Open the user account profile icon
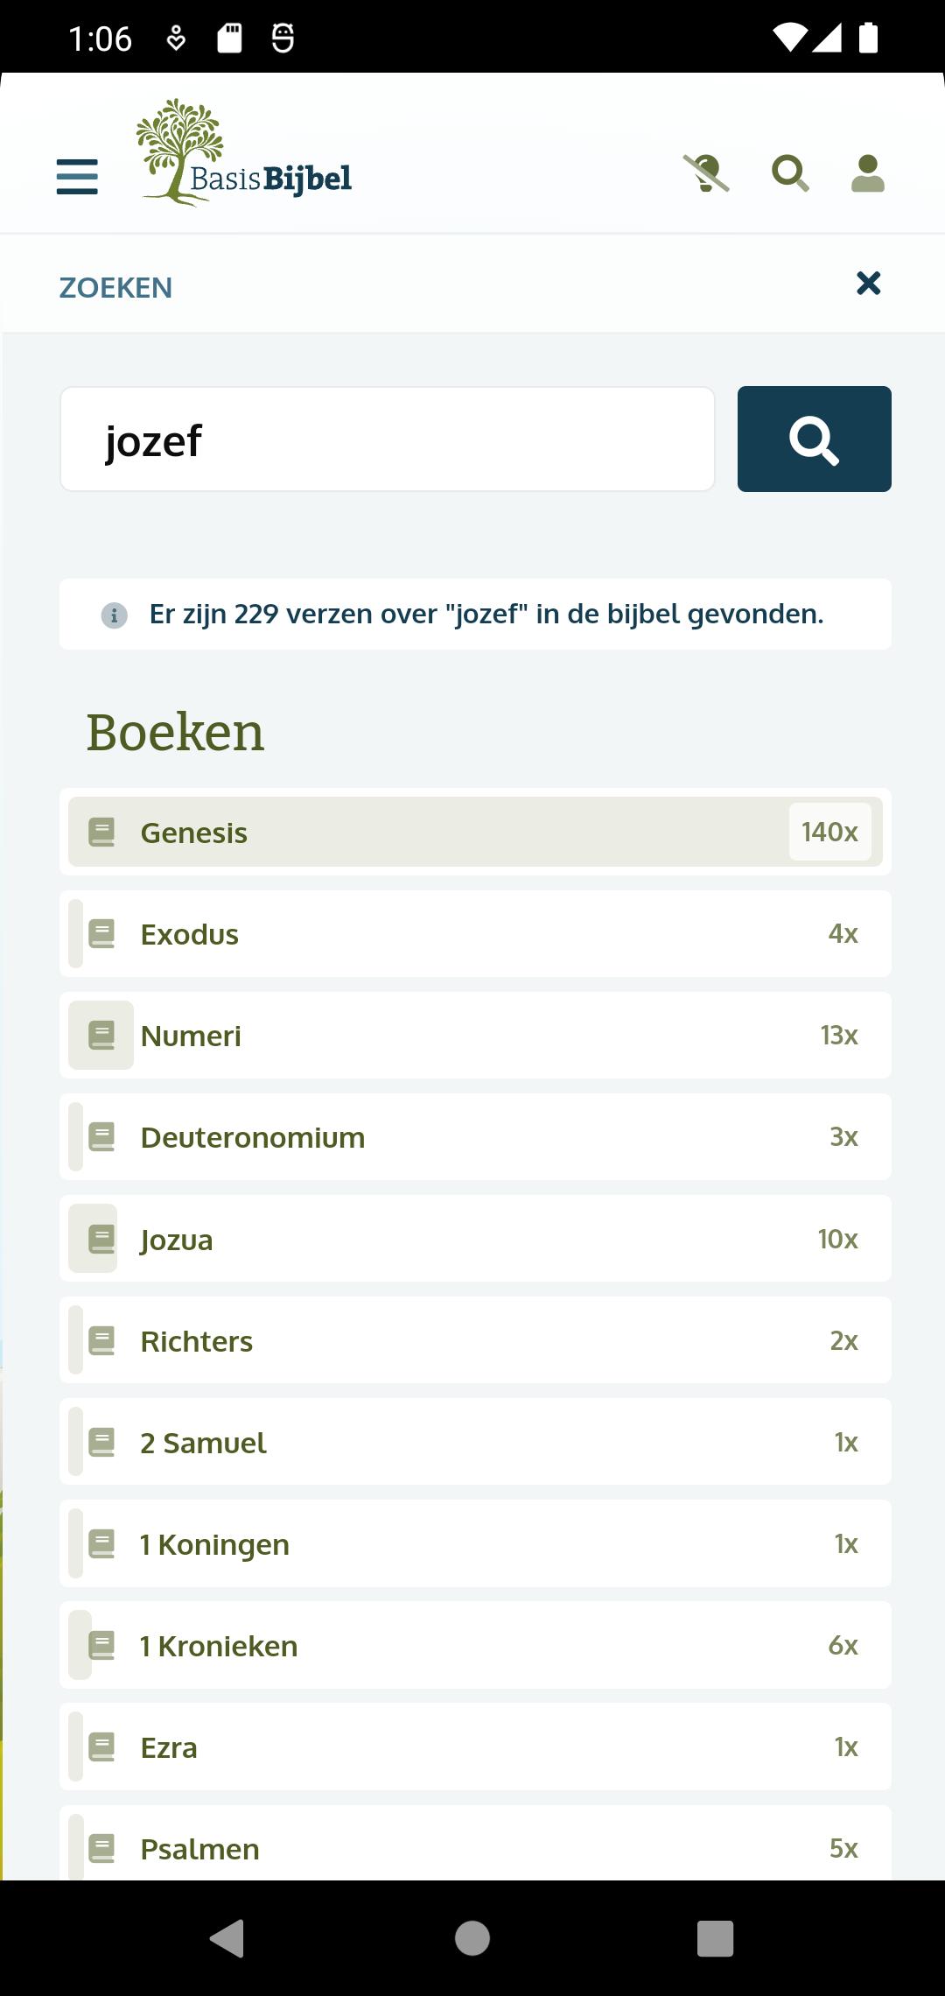This screenshot has width=945, height=1996. tap(868, 173)
